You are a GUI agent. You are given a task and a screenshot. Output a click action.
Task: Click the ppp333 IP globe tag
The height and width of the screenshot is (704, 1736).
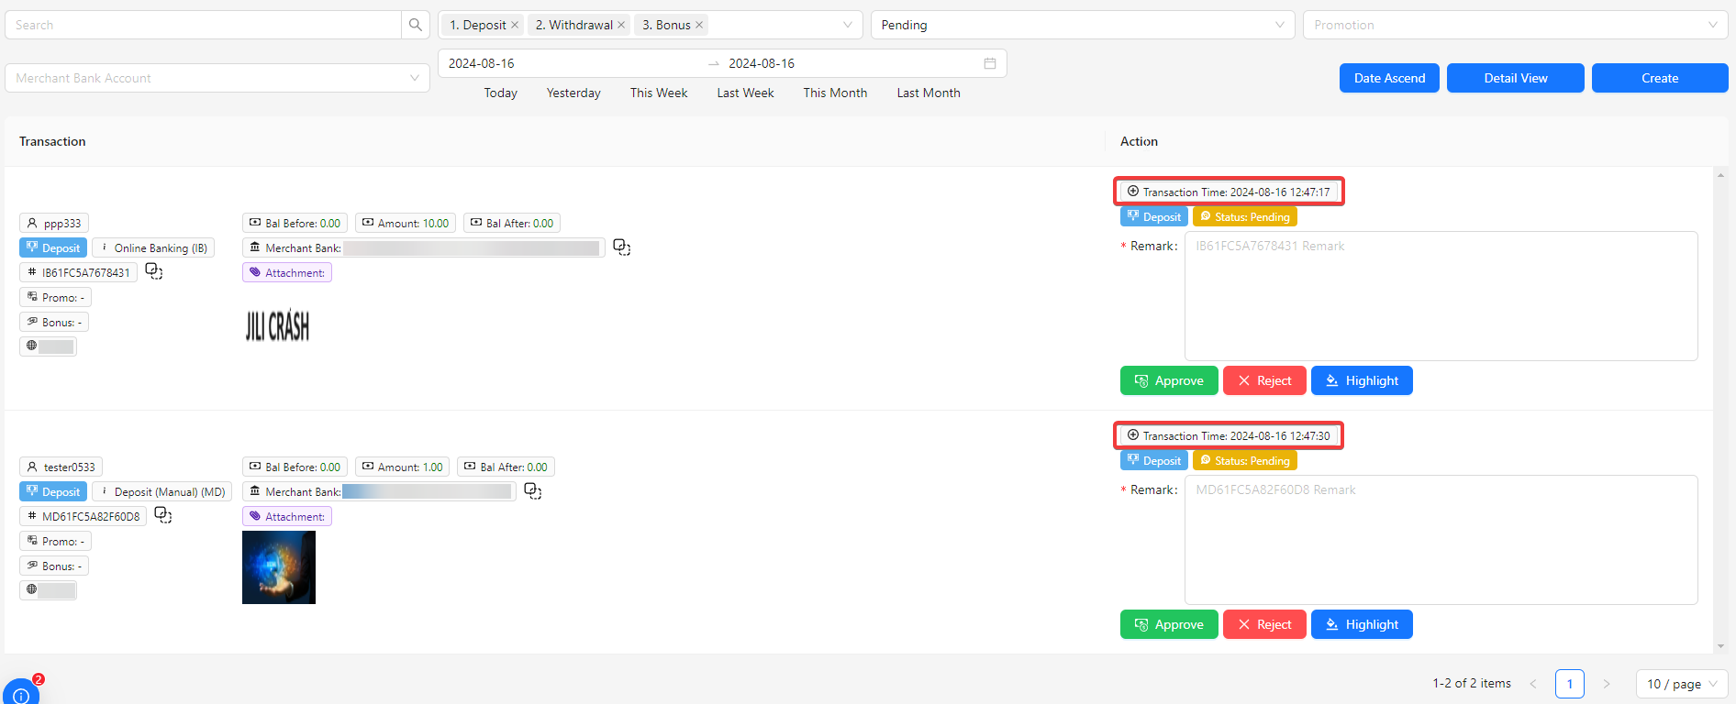coord(48,346)
